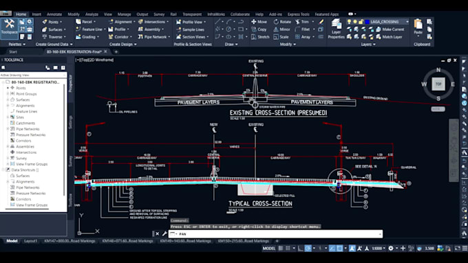Screen dimensions: 468x263
Task: Open the Home ribbon tab
Action: (21, 14)
